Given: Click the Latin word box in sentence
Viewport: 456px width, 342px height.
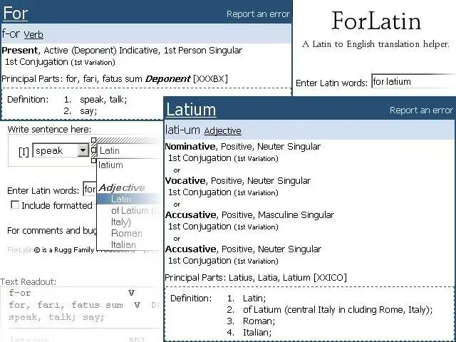Looking at the screenshot, I should (x=128, y=150).
